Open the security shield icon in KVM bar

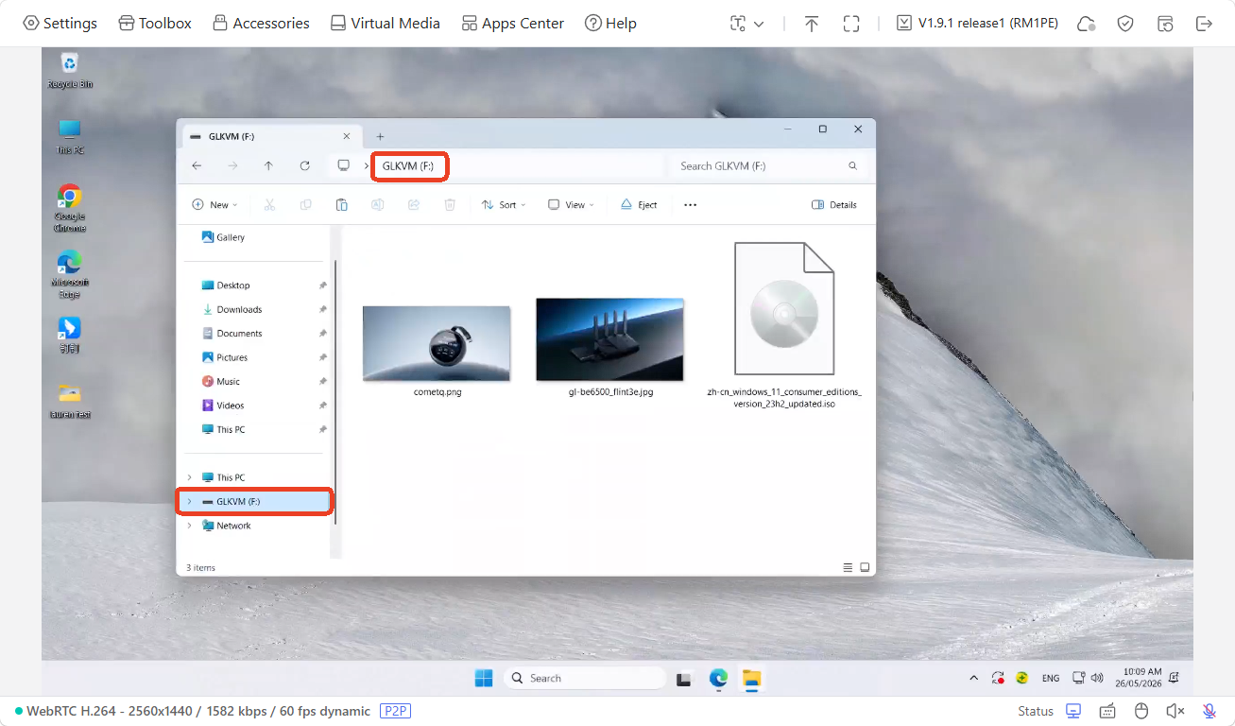[1125, 24]
